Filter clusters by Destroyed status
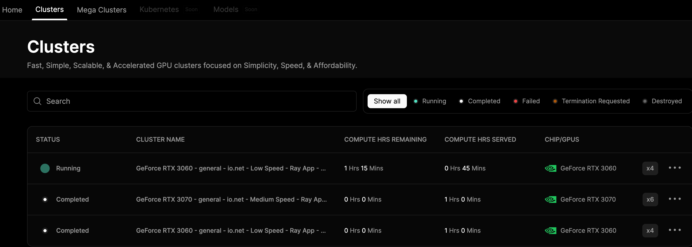Viewport: 692px width, 247px height. click(662, 101)
